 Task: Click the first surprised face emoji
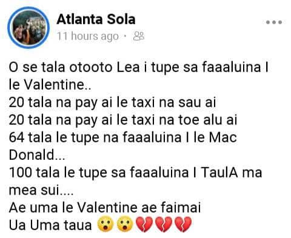coord(105,224)
